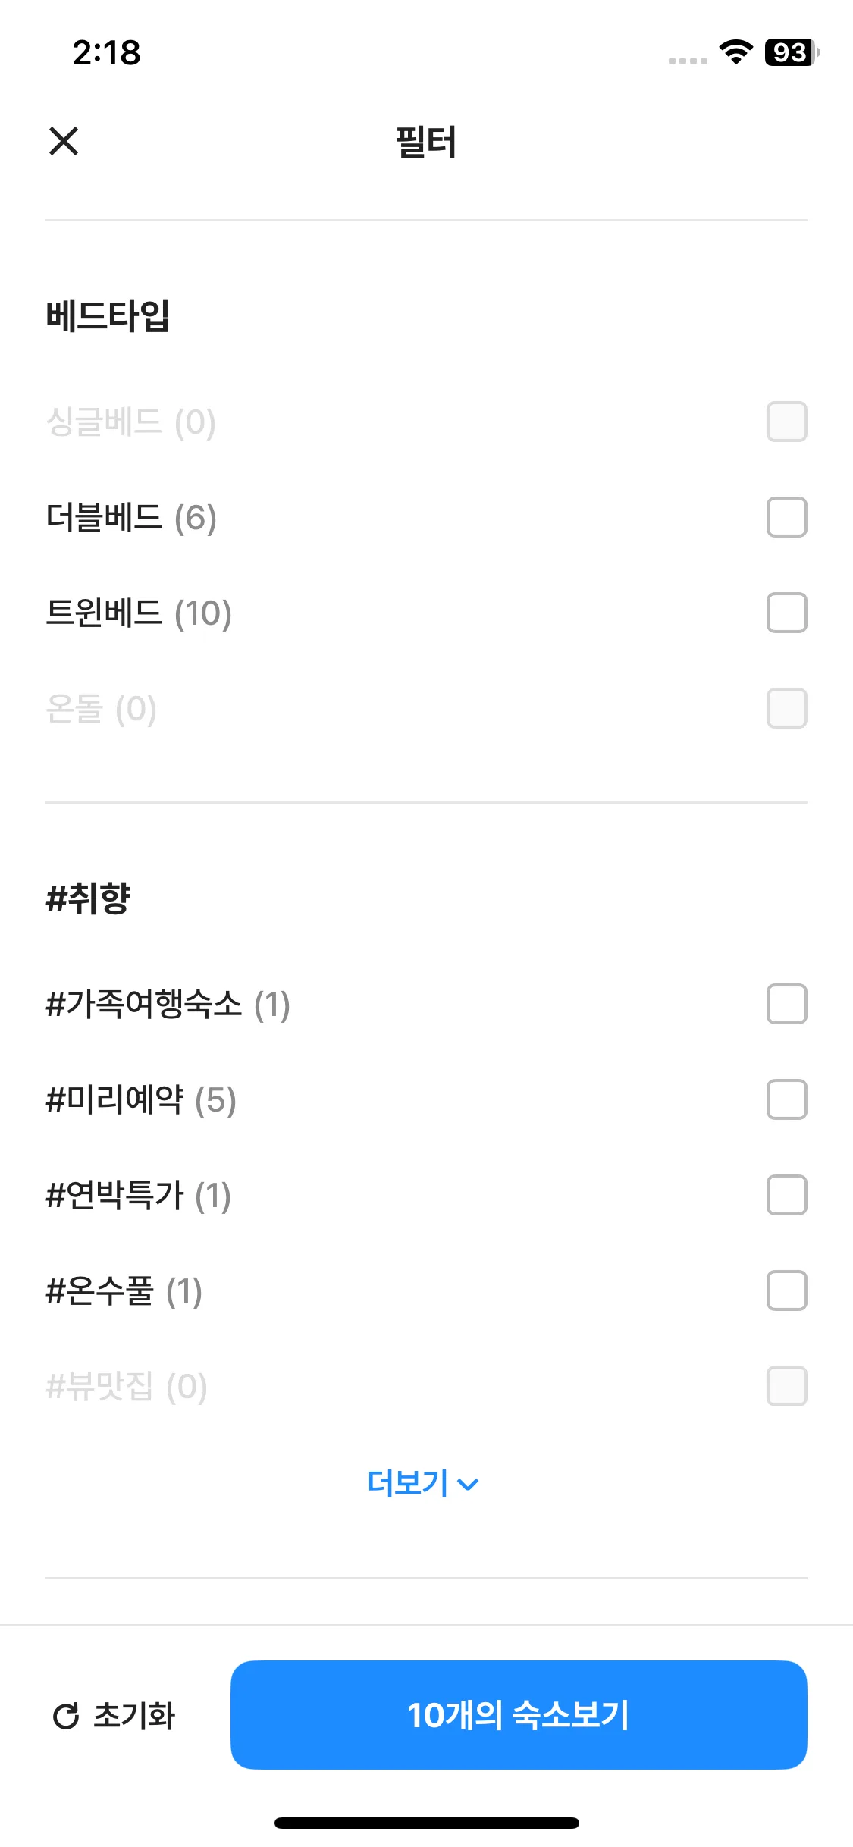Image resolution: width=853 pixels, height=1847 pixels.
Task: Expand more tags with 더보기
Action: [x=409, y=1483]
